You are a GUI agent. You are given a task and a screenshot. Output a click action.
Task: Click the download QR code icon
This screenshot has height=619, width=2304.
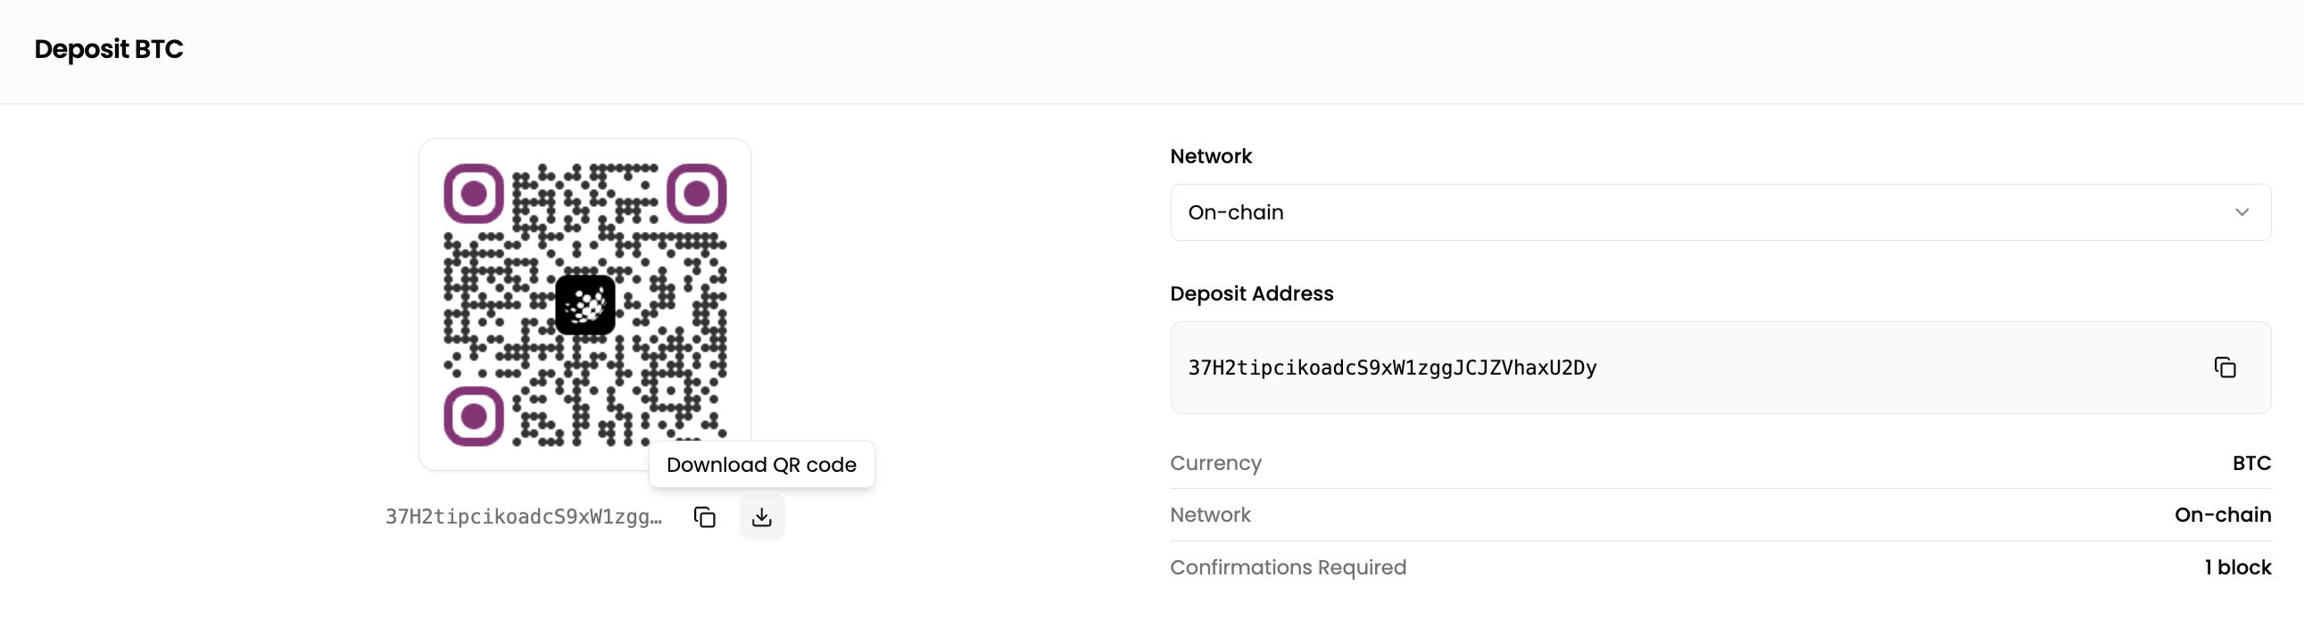click(x=762, y=517)
